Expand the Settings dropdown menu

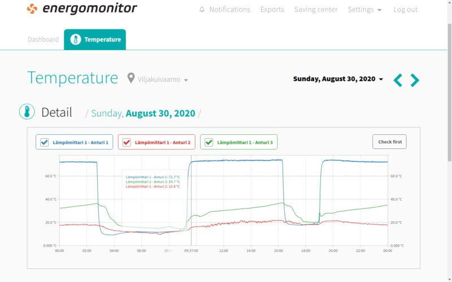(x=364, y=10)
